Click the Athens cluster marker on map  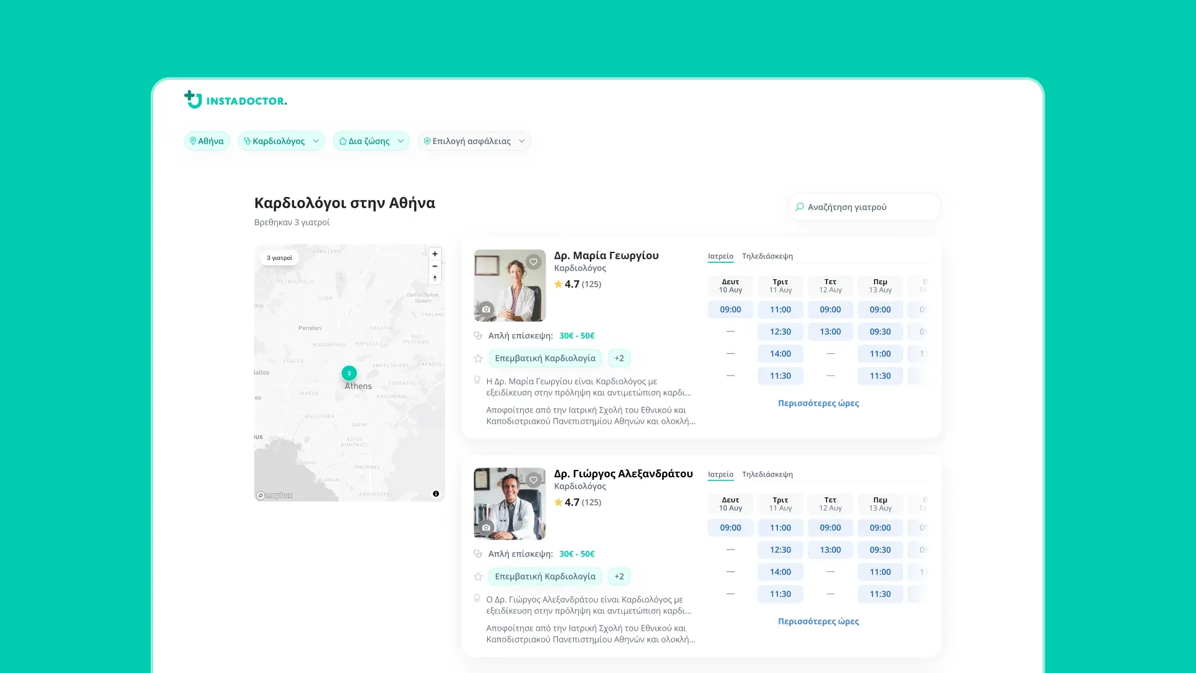click(x=349, y=373)
